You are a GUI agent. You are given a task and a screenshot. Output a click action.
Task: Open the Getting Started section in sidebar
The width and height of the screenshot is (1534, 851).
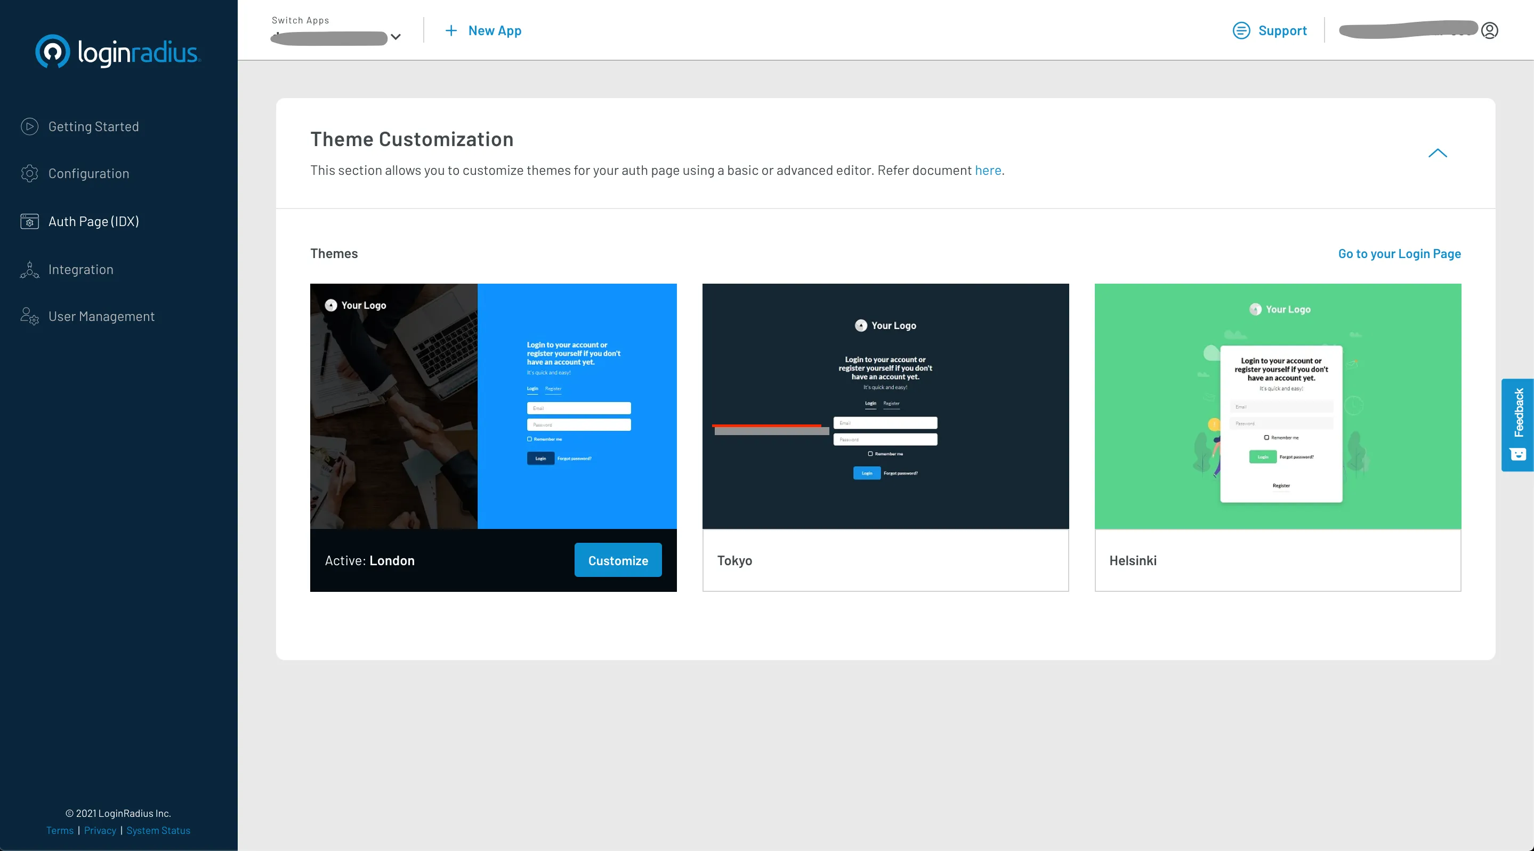coord(29,126)
